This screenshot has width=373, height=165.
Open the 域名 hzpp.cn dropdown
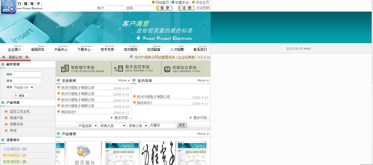(24, 87)
